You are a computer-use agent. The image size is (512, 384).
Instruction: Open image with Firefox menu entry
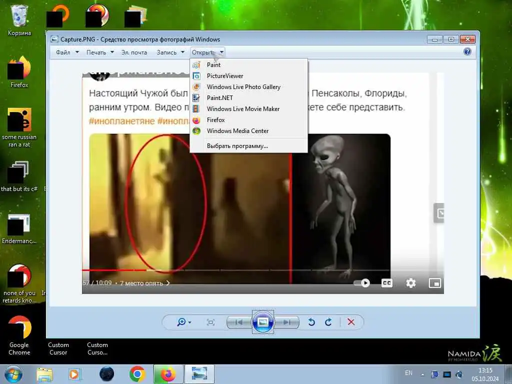(248, 120)
